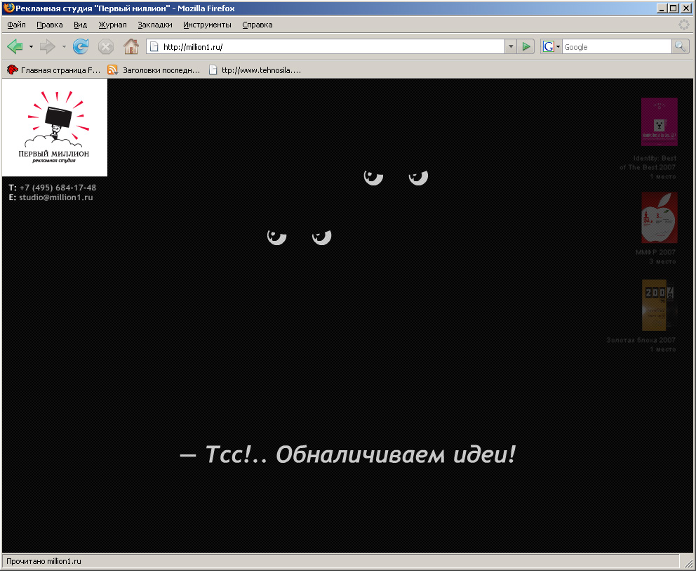The image size is (696, 571).
Task: Click the Первый Миллион studio logo
Action: (54, 128)
